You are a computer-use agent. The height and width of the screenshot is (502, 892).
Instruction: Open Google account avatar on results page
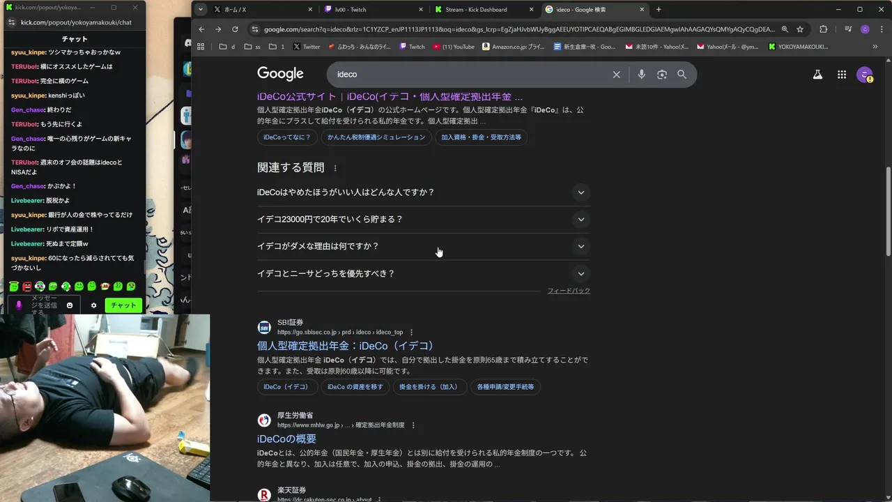(865, 75)
